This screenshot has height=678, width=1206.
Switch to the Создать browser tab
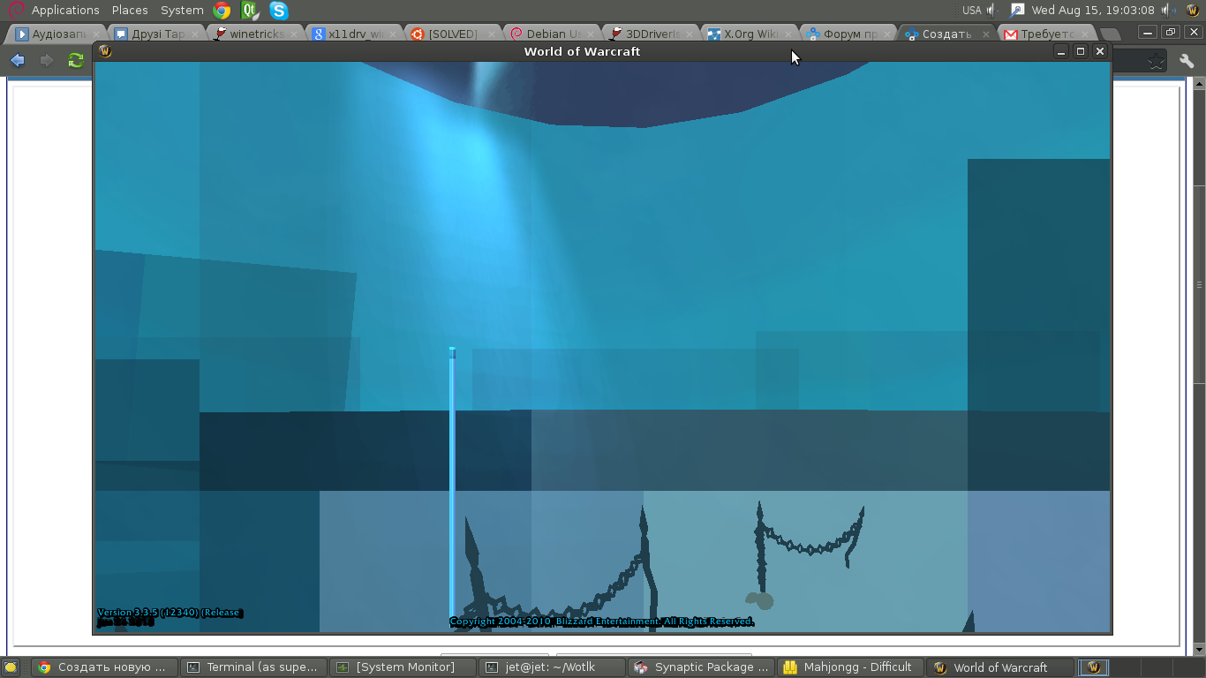pos(948,34)
